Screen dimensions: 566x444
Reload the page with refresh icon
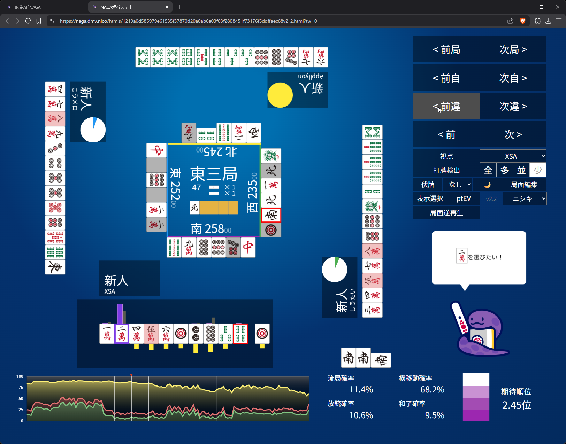point(28,21)
